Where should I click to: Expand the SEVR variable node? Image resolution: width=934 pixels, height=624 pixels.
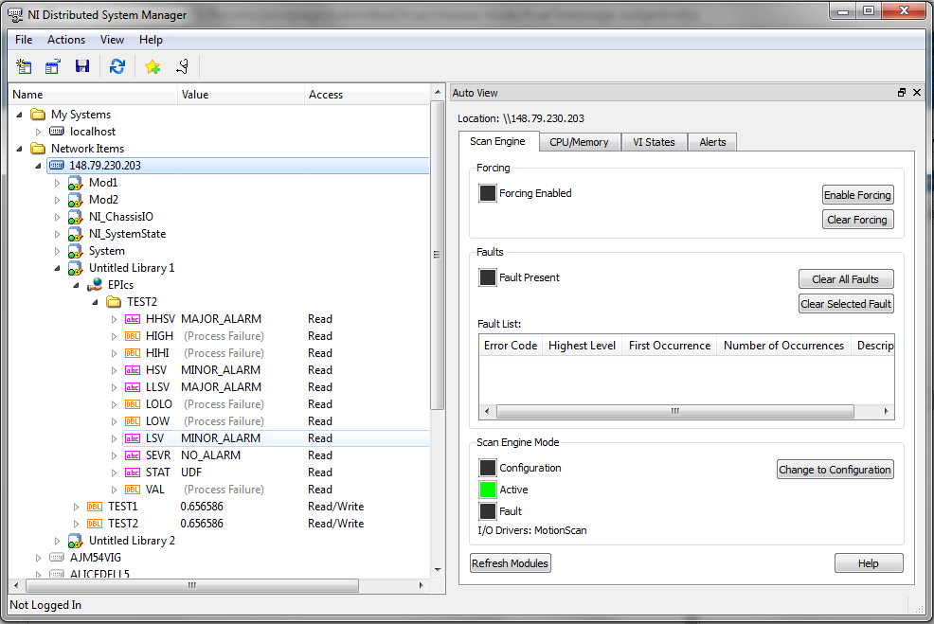coord(114,455)
